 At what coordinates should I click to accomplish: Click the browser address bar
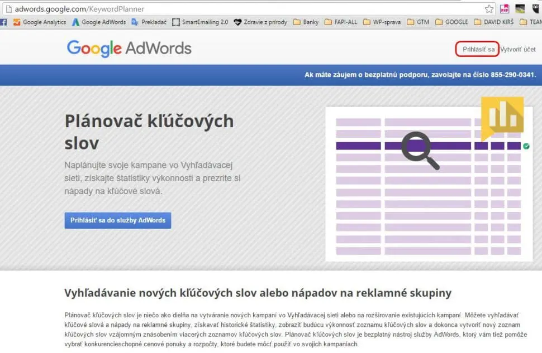pos(224,9)
